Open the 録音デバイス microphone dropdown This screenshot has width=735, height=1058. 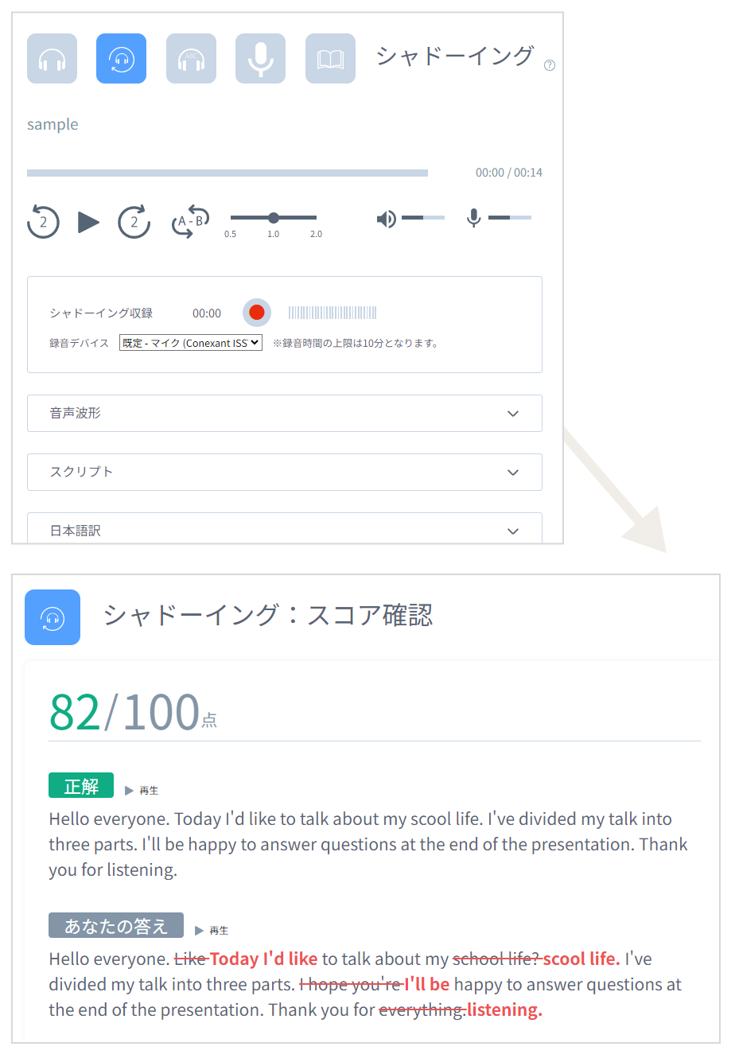coord(191,343)
